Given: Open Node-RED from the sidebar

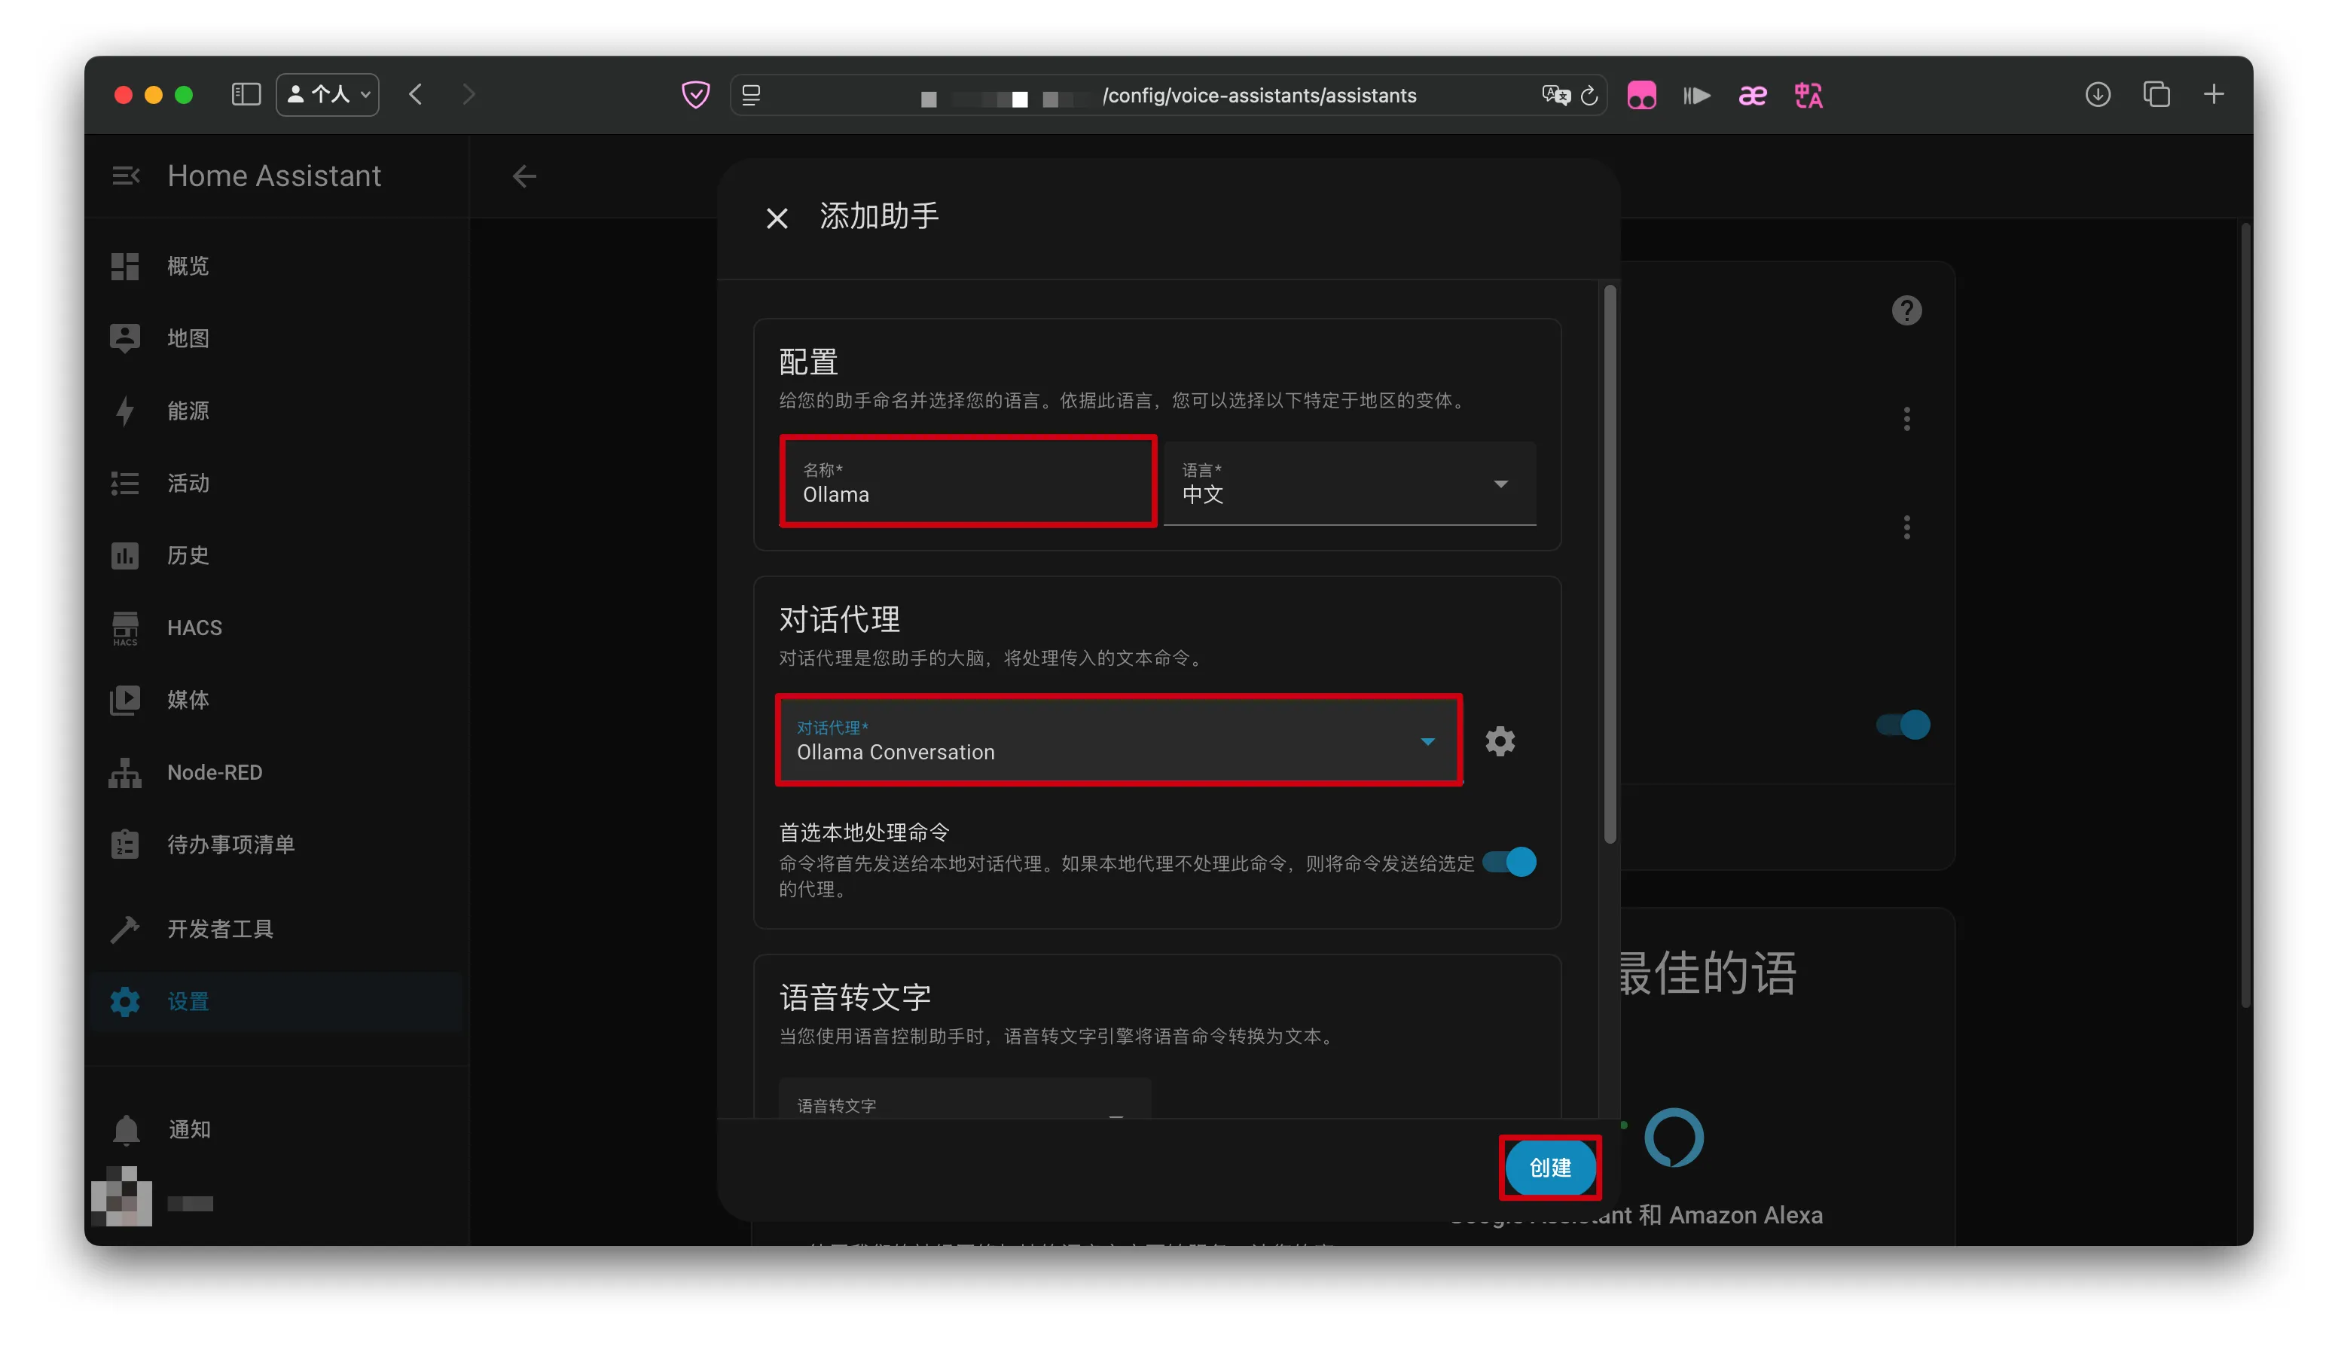Looking at the screenshot, I should [213, 772].
